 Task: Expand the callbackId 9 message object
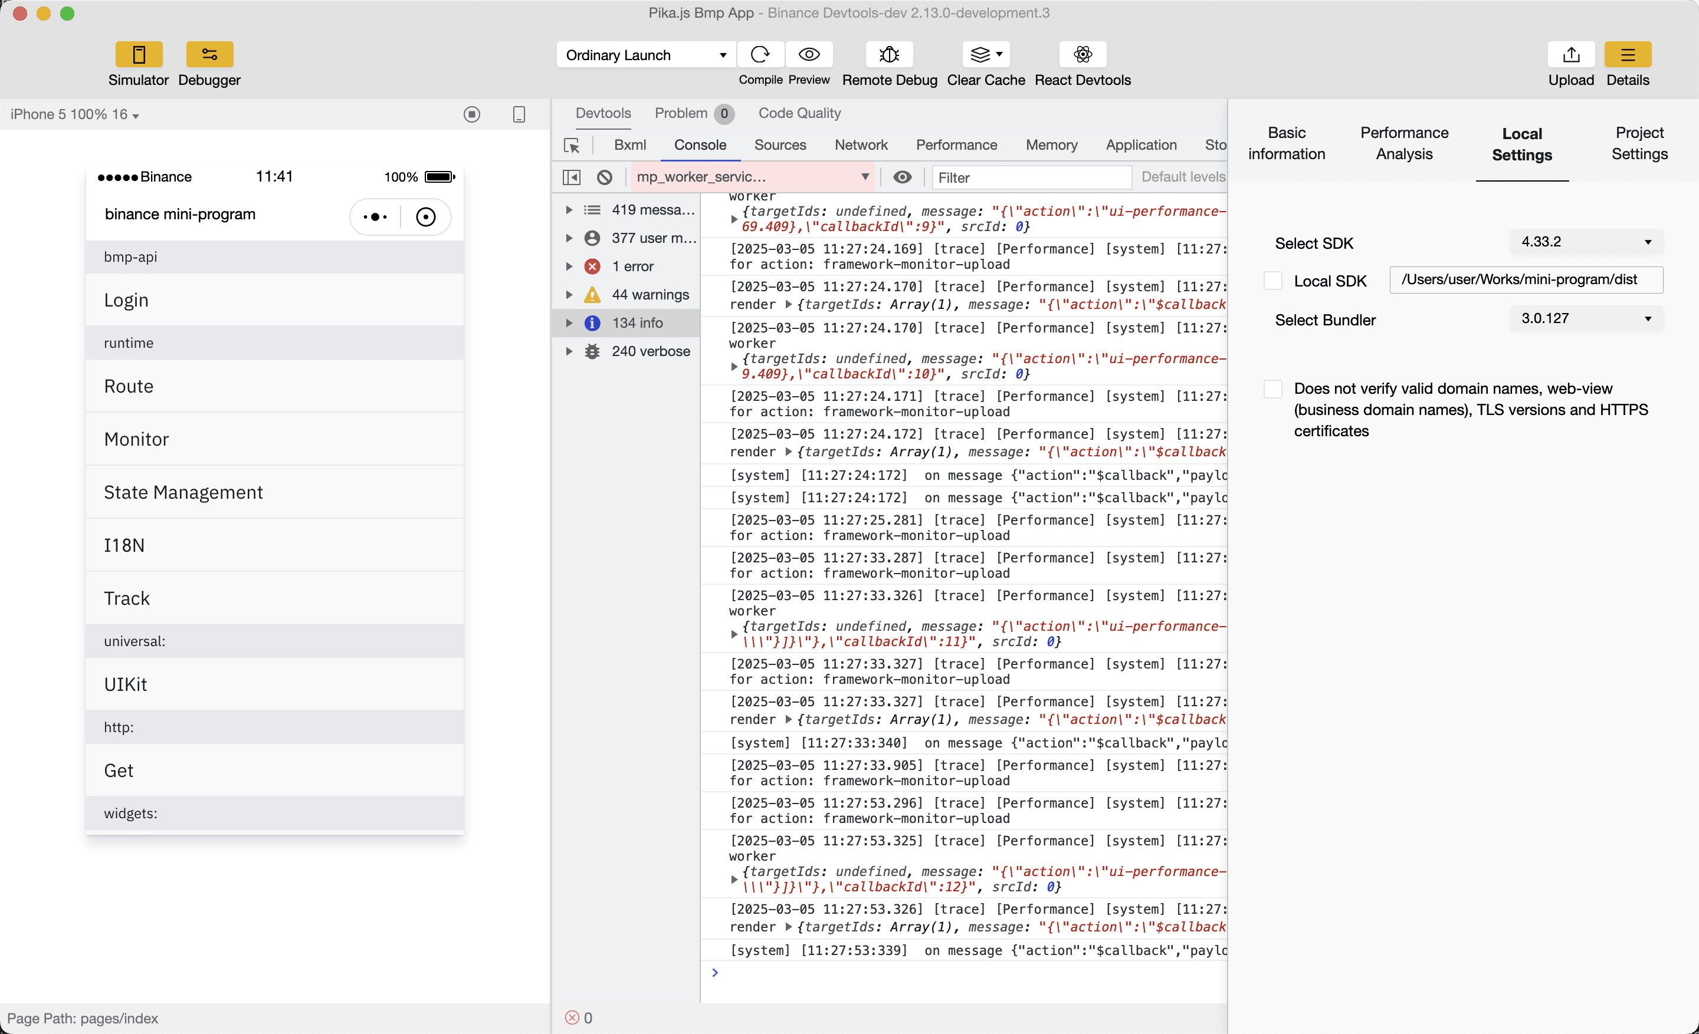pos(734,219)
